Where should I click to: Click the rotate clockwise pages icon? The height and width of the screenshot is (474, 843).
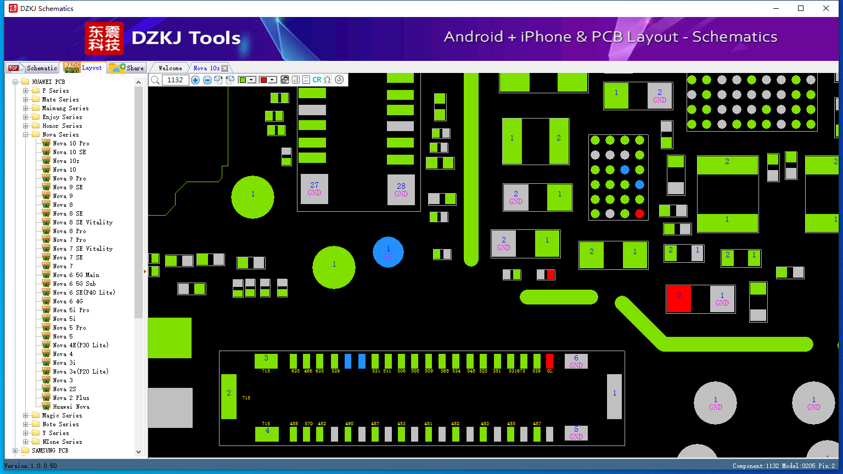click(218, 80)
